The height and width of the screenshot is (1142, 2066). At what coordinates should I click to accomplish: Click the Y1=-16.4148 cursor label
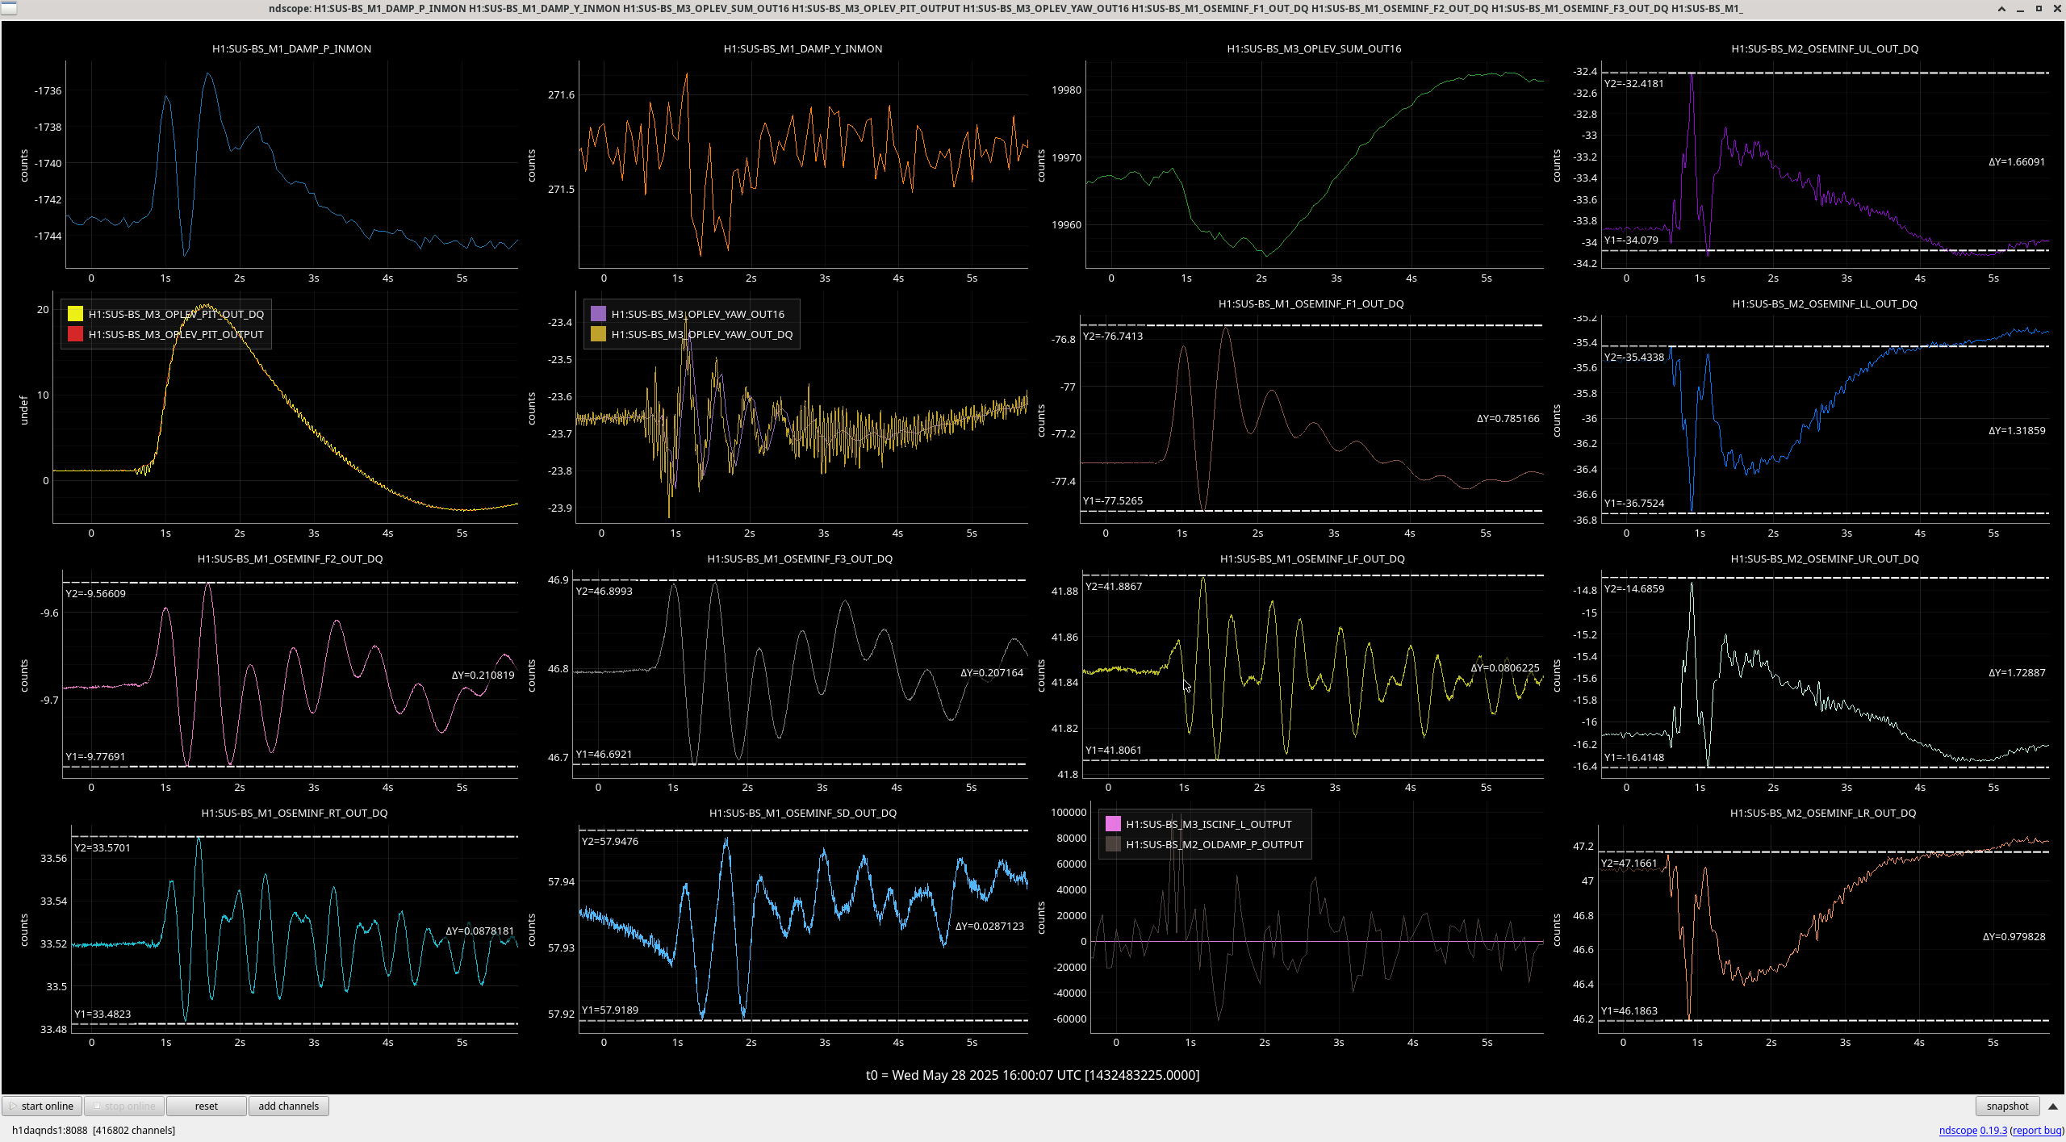[1634, 757]
